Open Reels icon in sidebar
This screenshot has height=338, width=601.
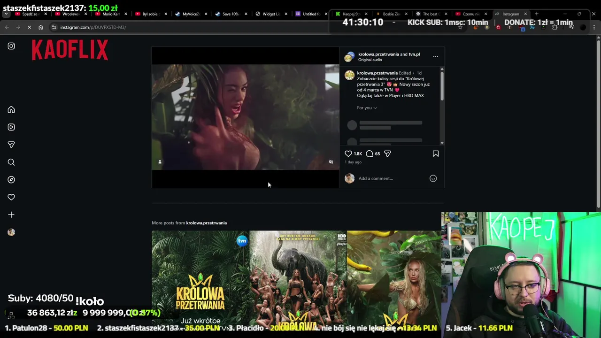point(11,127)
